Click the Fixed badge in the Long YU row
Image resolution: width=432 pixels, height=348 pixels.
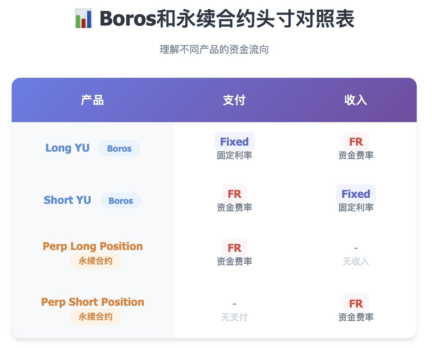tap(234, 142)
